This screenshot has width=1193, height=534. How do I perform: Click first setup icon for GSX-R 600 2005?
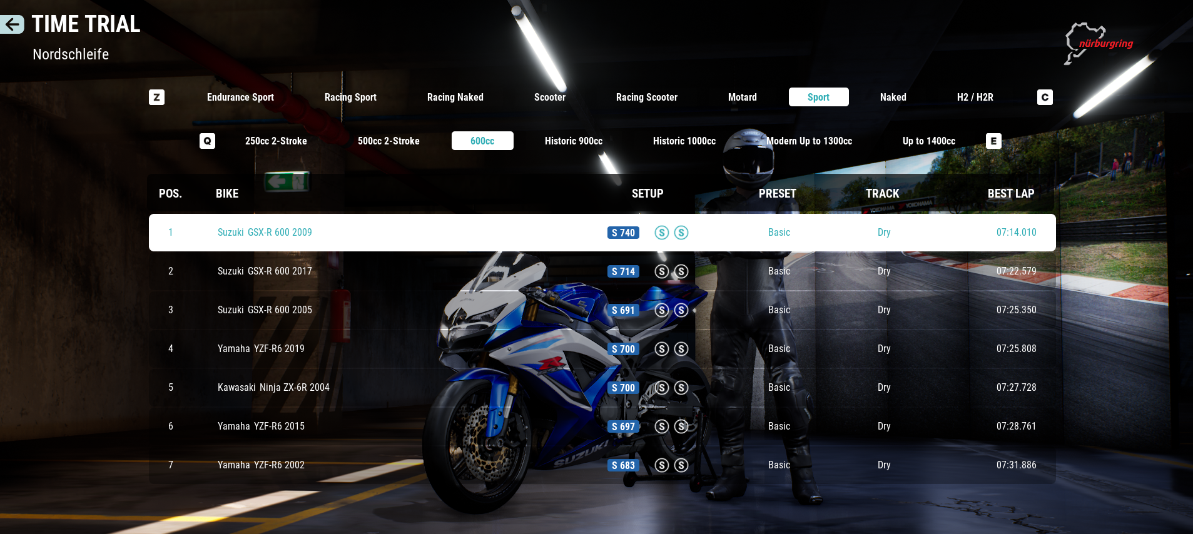pyautogui.click(x=662, y=310)
